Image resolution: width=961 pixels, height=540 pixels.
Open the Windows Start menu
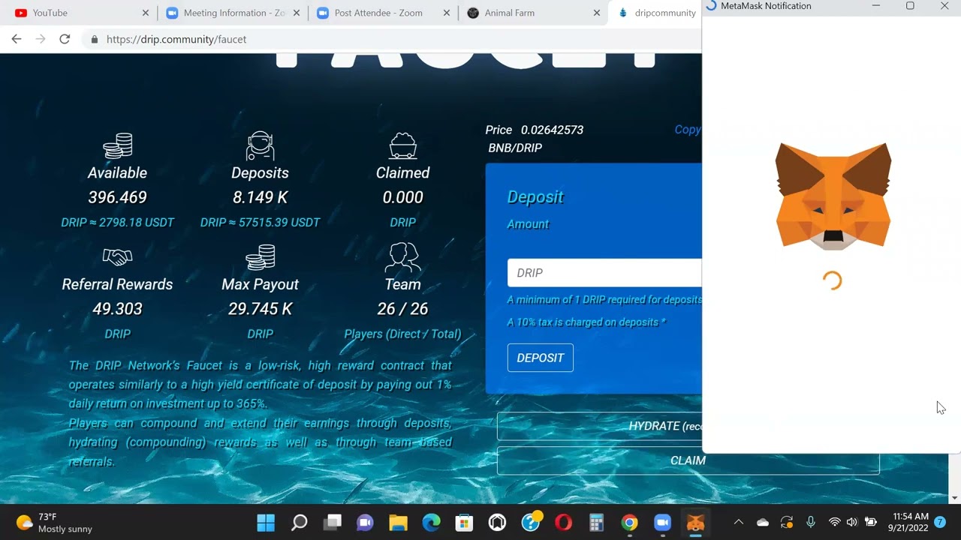[266, 522]
